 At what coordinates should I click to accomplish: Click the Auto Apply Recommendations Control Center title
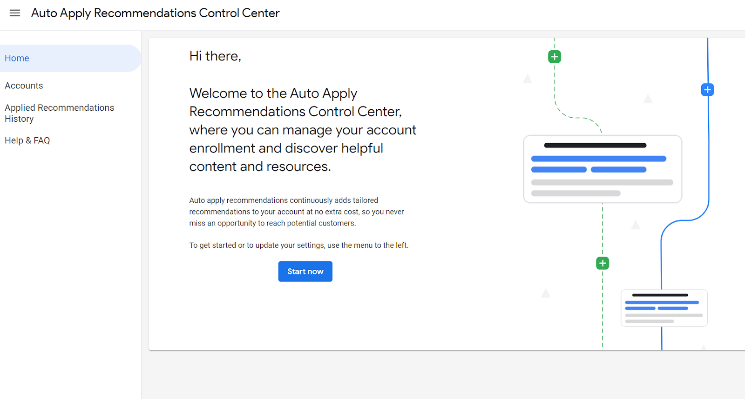(155, 13)
